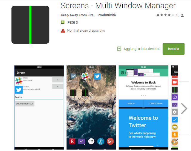This screenshot has width=191, height=151.
Task: Click the Google+ icon in the dock
Action: pyautogui.click(x=110, y=141)
